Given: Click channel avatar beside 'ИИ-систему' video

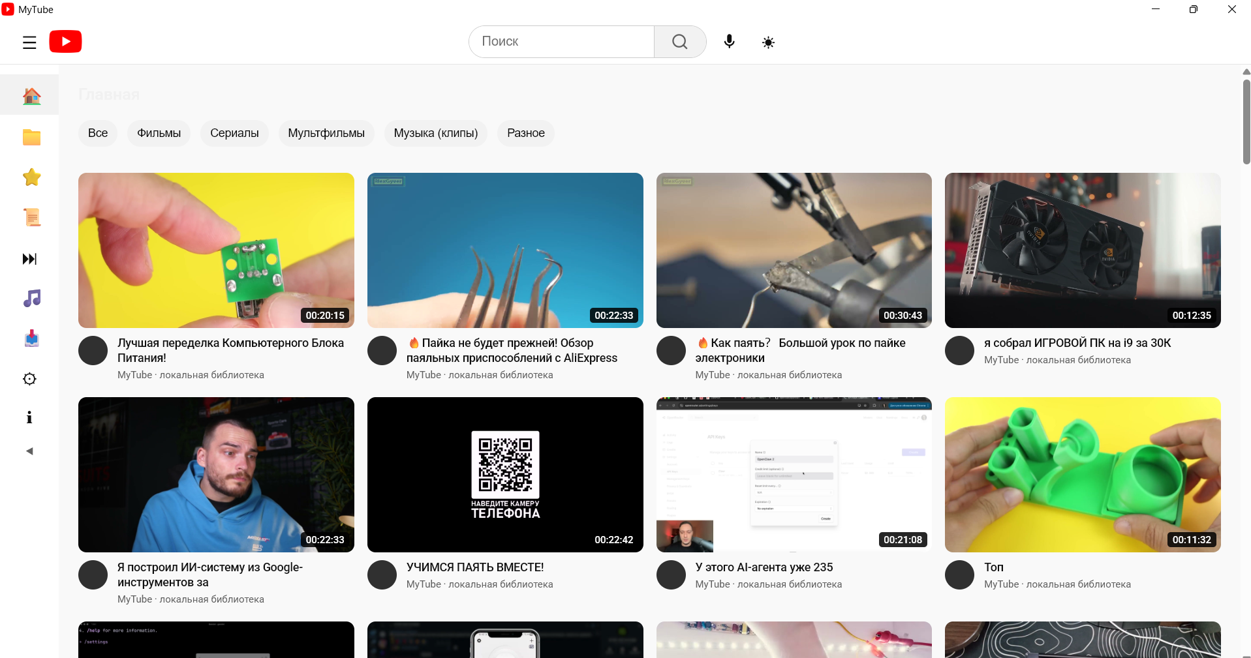Looking at the screenshot, I should (x=93, y=575).
